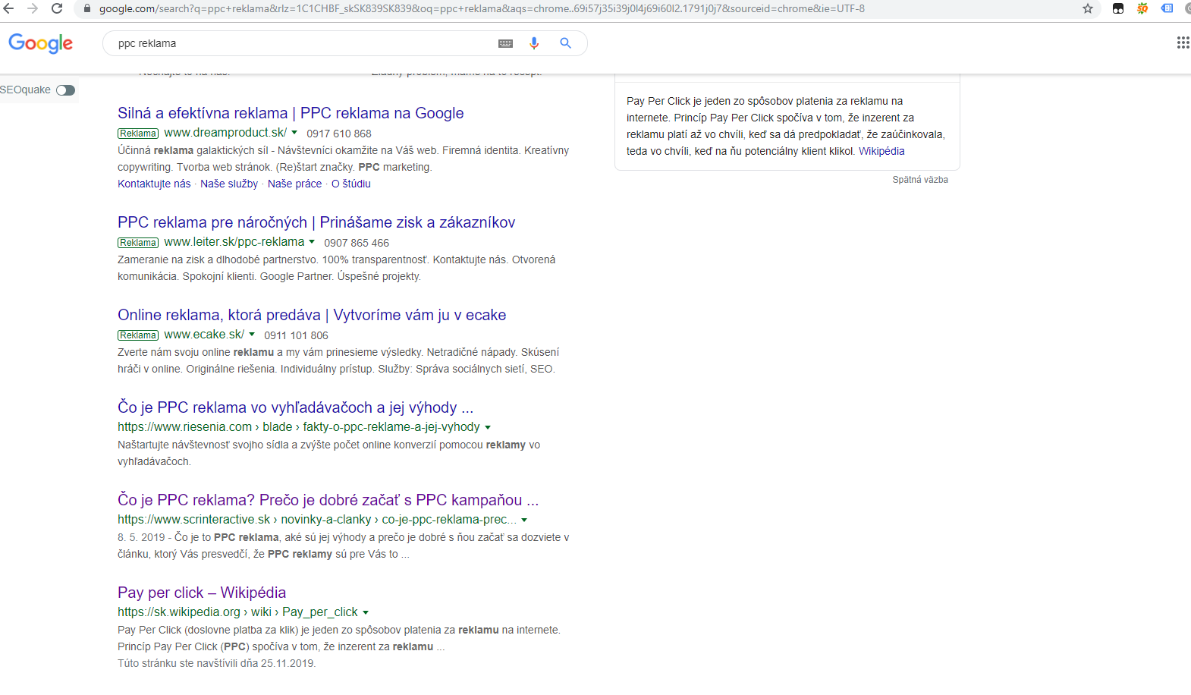Click www.dreamproduct.sk/ ad URL
Image resolution: width=1191 pixels, height=695 pixels.
click(225, 133)
